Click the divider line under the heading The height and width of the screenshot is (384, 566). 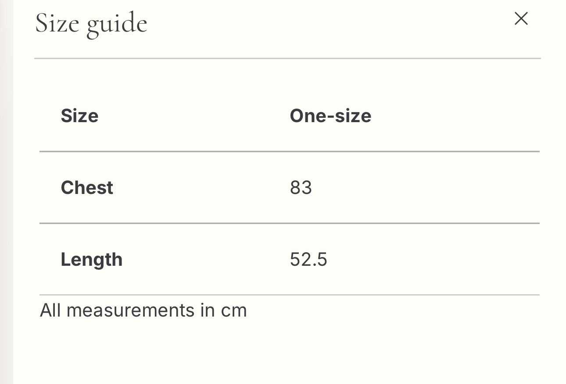(x=287, y=58)
